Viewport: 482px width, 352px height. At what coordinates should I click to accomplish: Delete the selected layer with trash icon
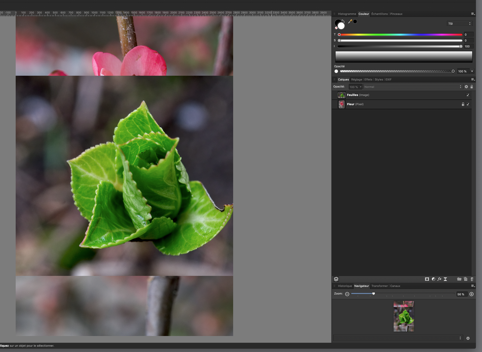pos(472,279)
